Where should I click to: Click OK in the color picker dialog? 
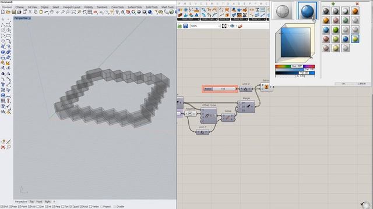click(x=343, y=84)
